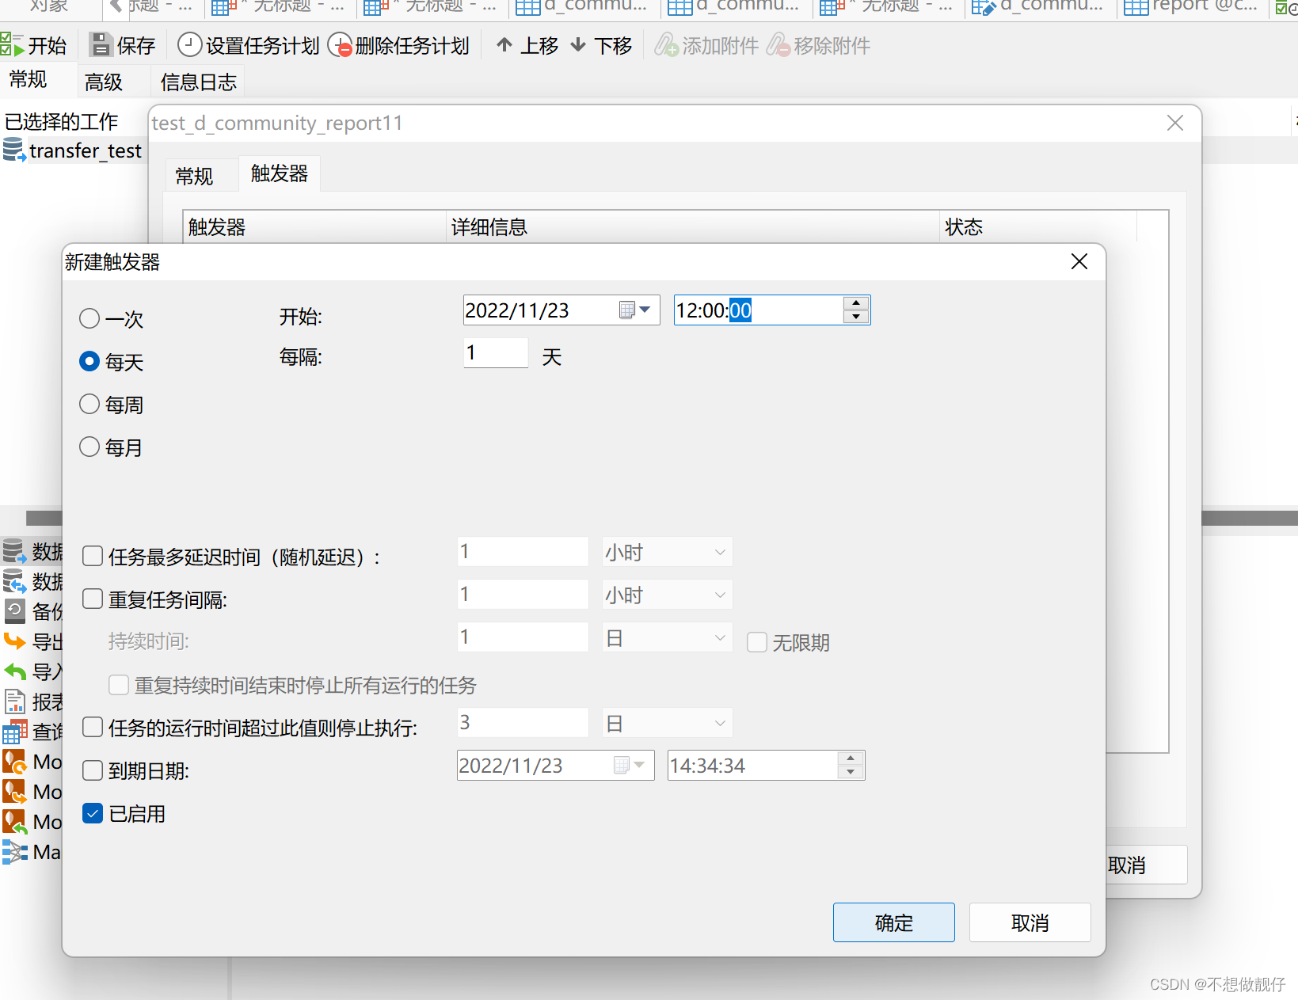Click Cancel (取消) in New Trigger dialog

pos(1030,922)
